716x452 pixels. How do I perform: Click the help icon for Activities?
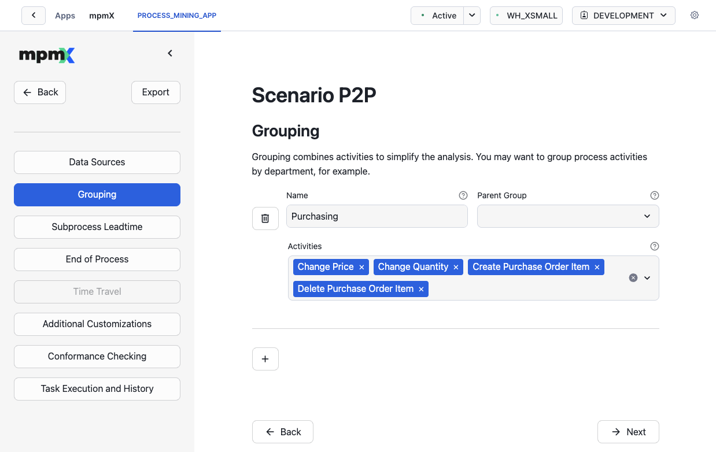(x=654, y=246)
